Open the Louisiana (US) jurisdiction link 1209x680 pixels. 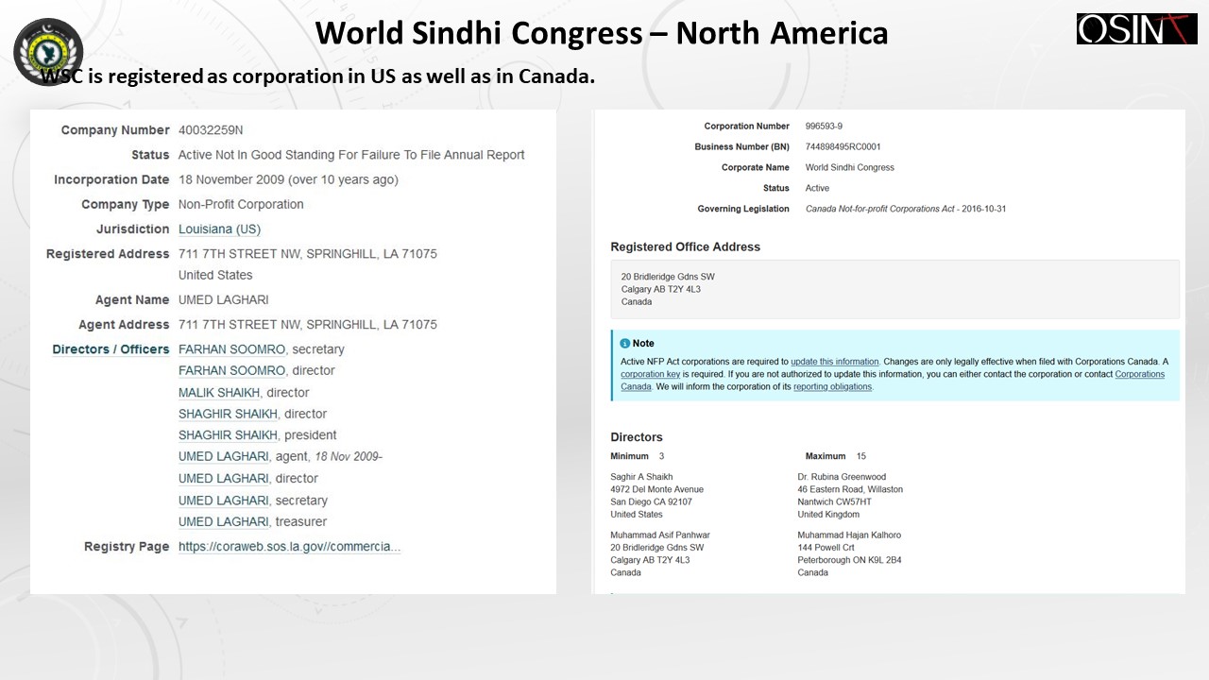coord(219,229)
